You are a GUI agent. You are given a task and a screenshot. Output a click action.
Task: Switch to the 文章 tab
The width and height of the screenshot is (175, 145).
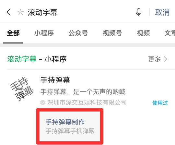[x=170, y=33]
